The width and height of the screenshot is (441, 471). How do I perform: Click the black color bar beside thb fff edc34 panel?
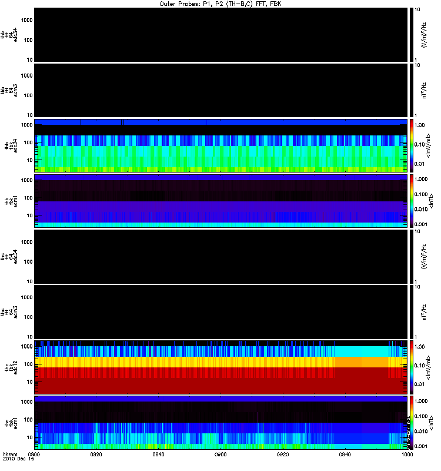coord(412,35)
